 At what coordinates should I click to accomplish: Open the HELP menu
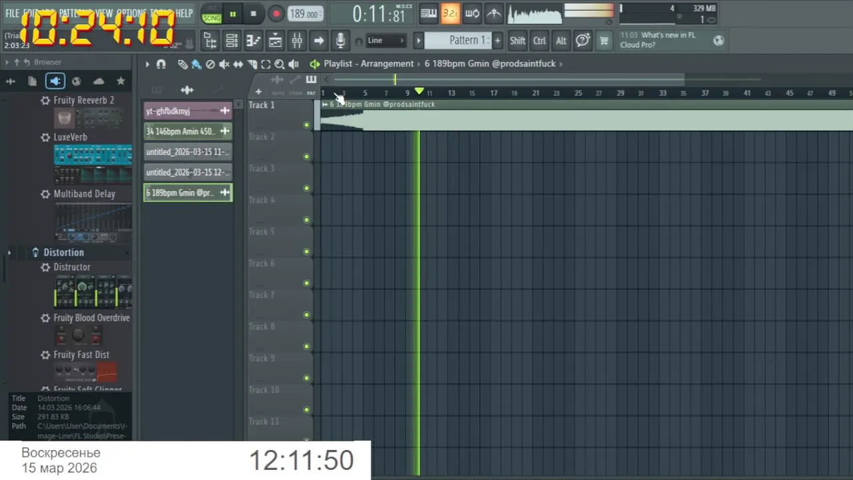(184, 13)
